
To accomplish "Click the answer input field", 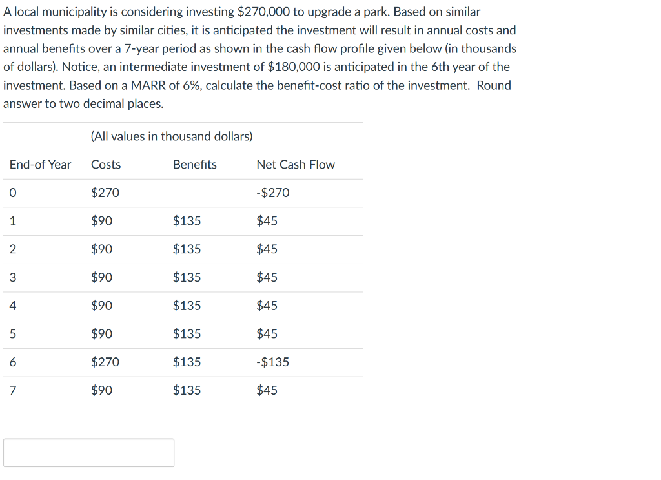I will coord(88,453).
